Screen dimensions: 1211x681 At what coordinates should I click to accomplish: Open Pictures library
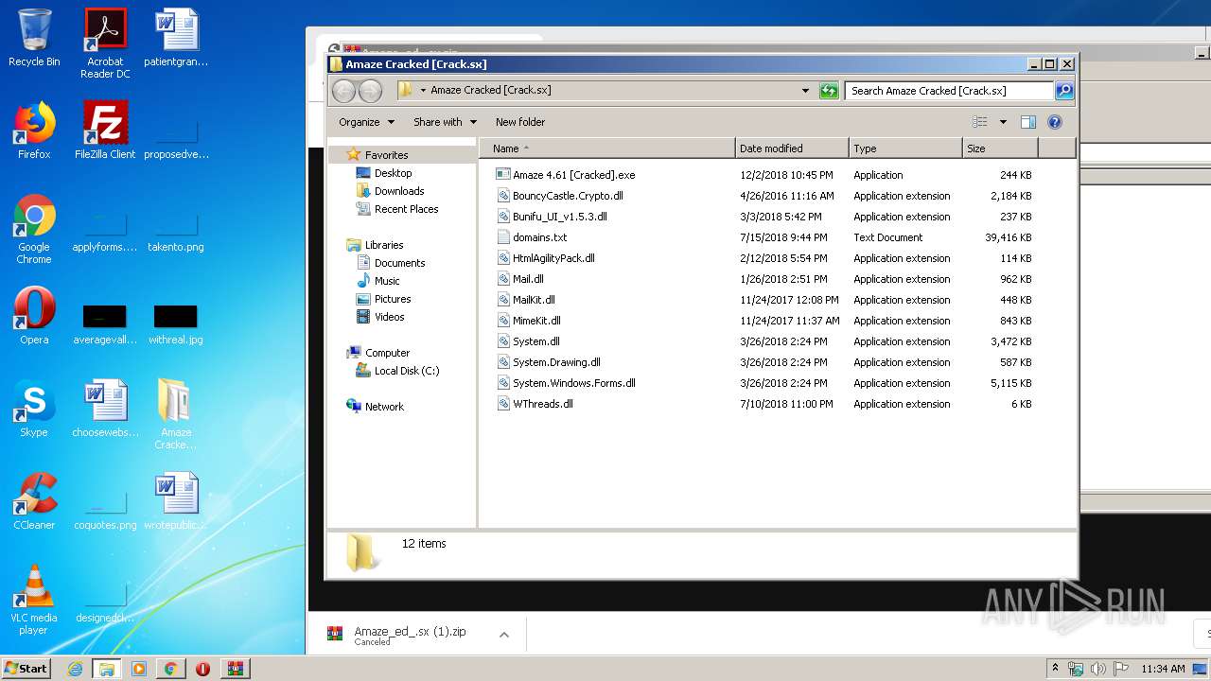pos(393,299)
